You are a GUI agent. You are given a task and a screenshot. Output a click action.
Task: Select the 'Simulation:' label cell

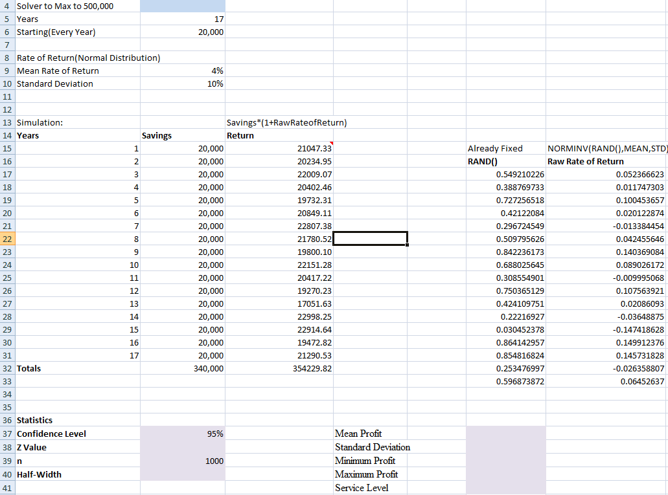tap(78, 122)
